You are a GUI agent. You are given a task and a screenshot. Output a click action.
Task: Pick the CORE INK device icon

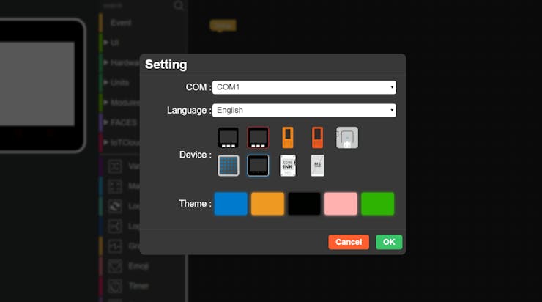click(x=288, y=166)
